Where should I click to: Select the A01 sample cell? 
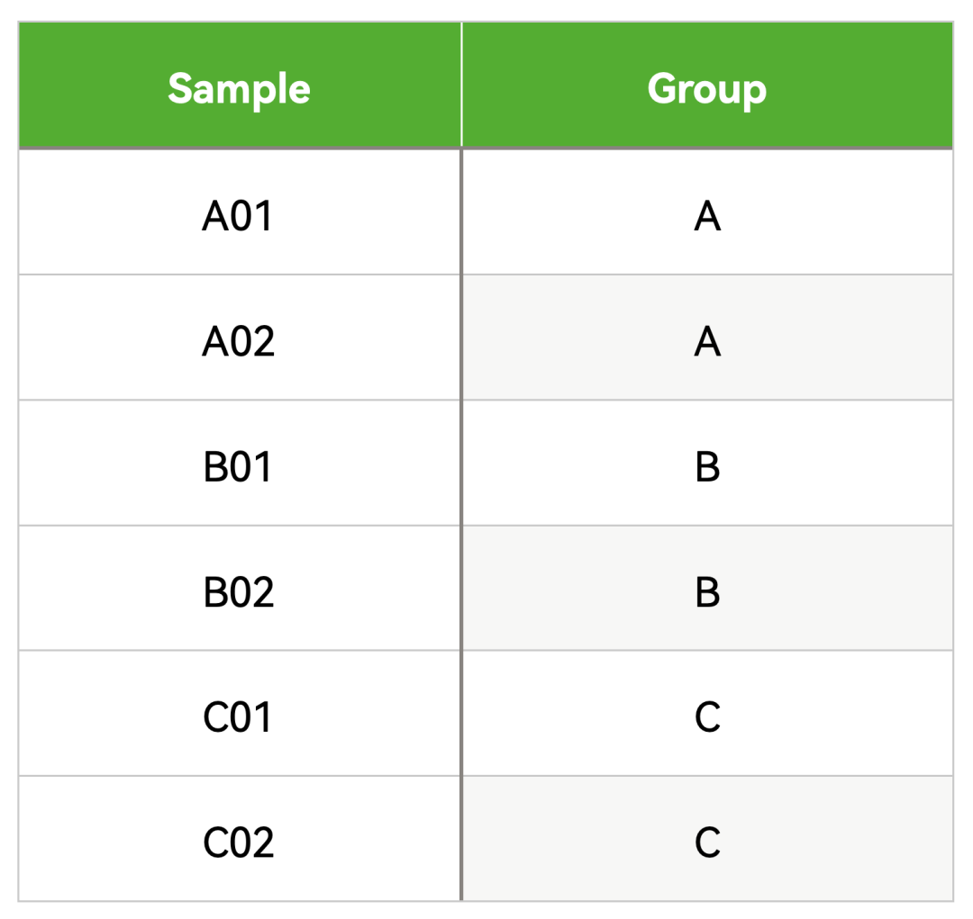click(x=240, y=212)
